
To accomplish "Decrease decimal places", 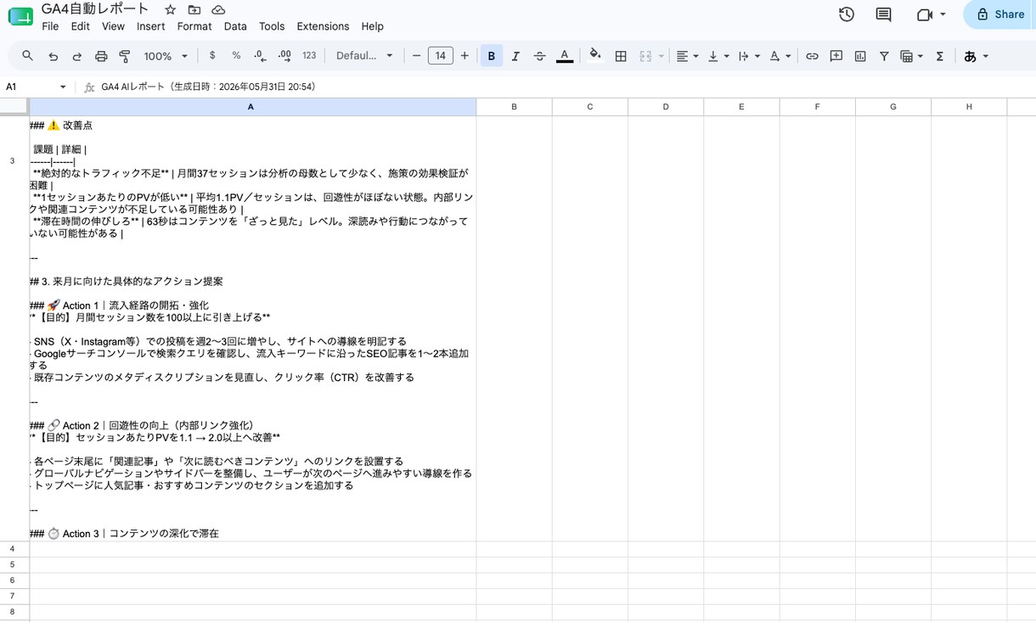I will [260, 56].
